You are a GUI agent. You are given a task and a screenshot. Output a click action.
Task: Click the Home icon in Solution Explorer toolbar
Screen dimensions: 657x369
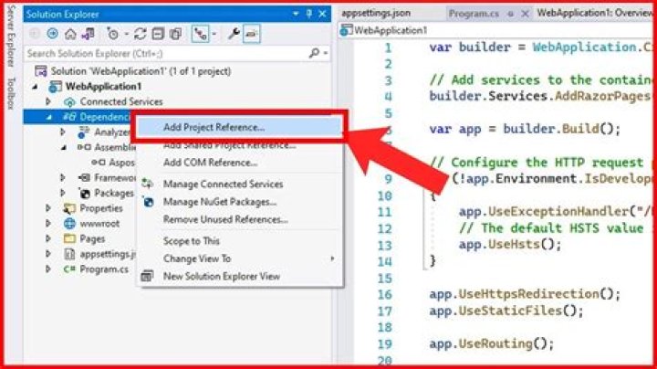[x=70, y=34]
